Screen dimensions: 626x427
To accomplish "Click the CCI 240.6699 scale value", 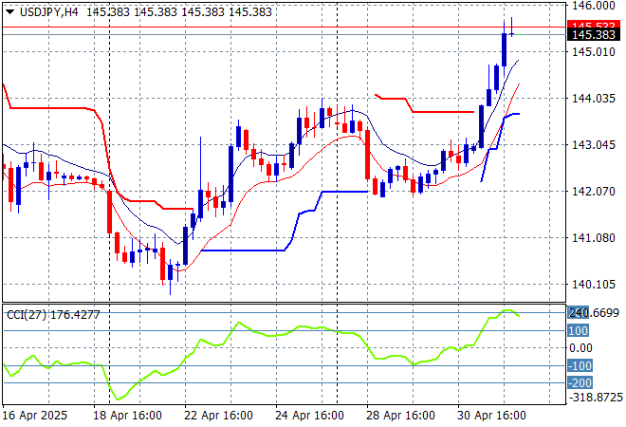I will 593,313.
